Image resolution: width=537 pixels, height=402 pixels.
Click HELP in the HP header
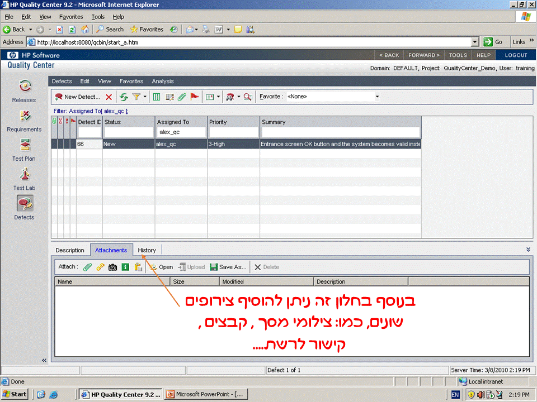tap(483, 55)
